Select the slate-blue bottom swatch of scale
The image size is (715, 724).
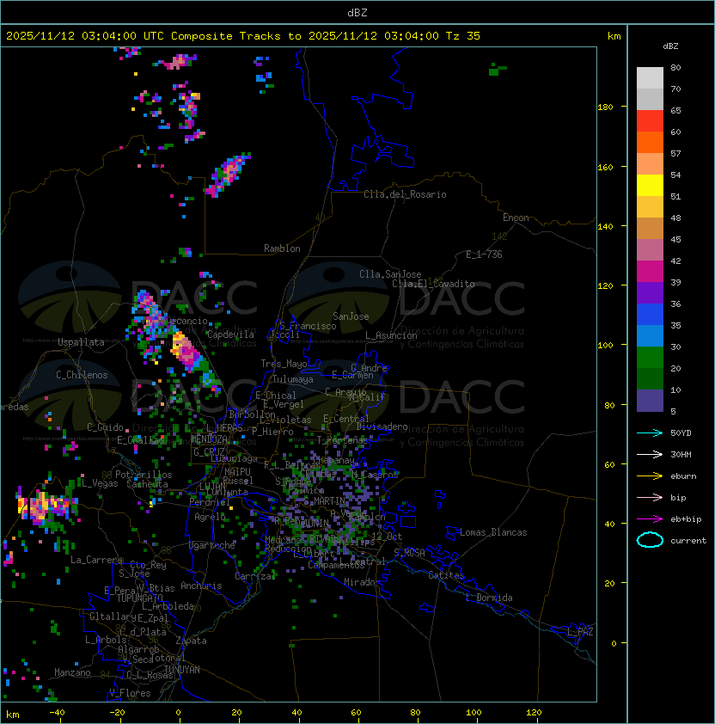pos(650,401)
